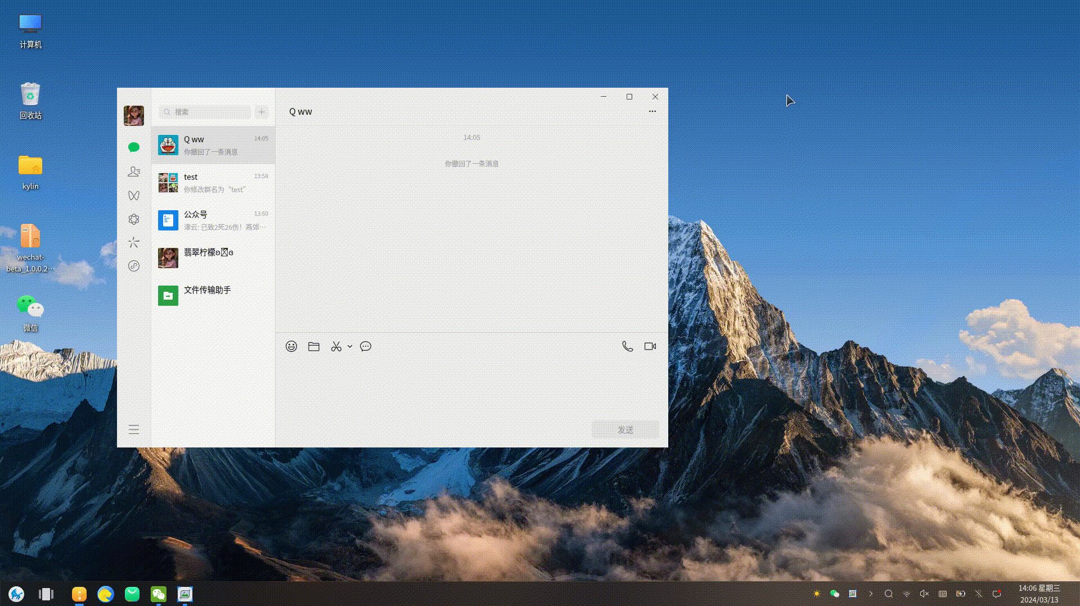Click the 发送 send button

coord(625,429)
